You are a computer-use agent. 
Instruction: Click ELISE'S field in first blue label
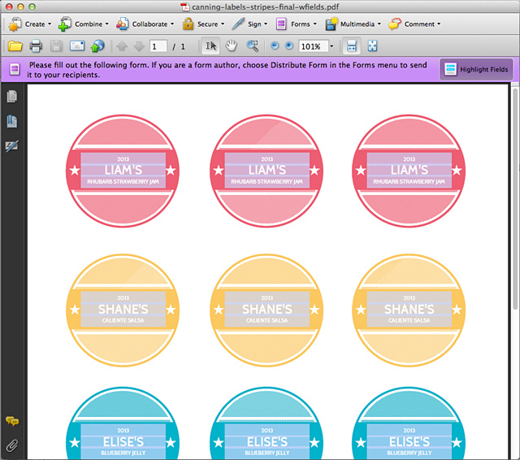click(123, 442)
